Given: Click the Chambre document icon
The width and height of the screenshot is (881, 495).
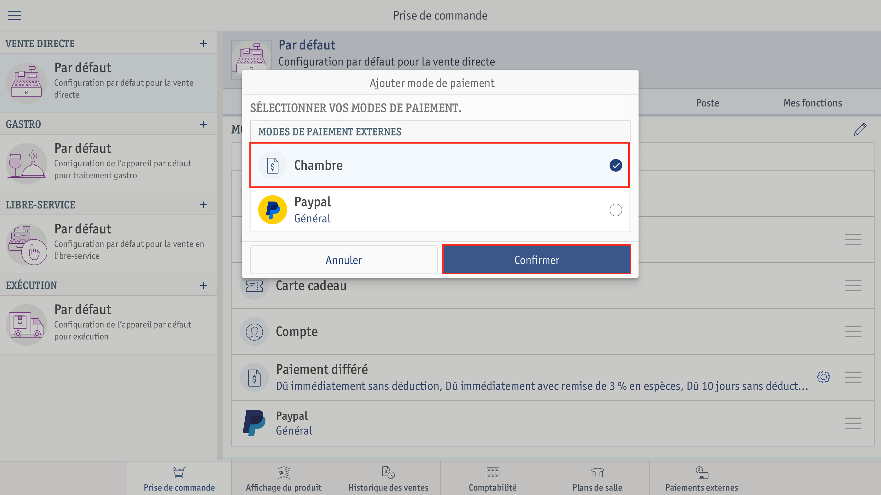Looking at the screenshot, I should click(273, 166).
